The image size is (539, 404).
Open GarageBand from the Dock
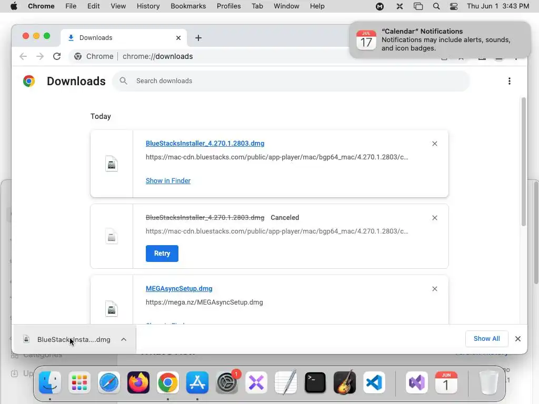pyautogui.click(x=345, y=382)
